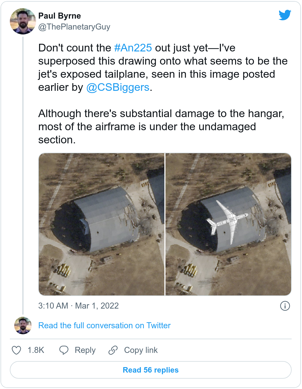302x389 pixels.
Task: Open the #An225 hashtag link
Action: pos(133,48)
